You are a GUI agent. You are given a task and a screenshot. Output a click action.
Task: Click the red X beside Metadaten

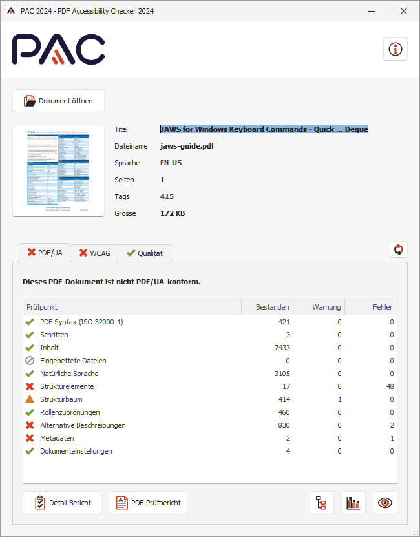(30, 438)
